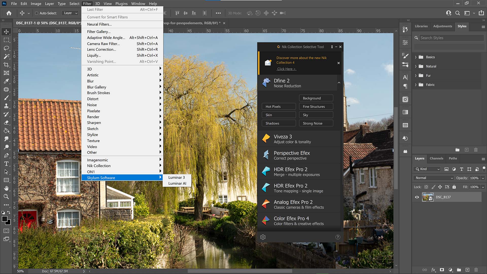This screenshot has height=274, width=487.
Task: Click the background color swatch
Action: (9, 223)
